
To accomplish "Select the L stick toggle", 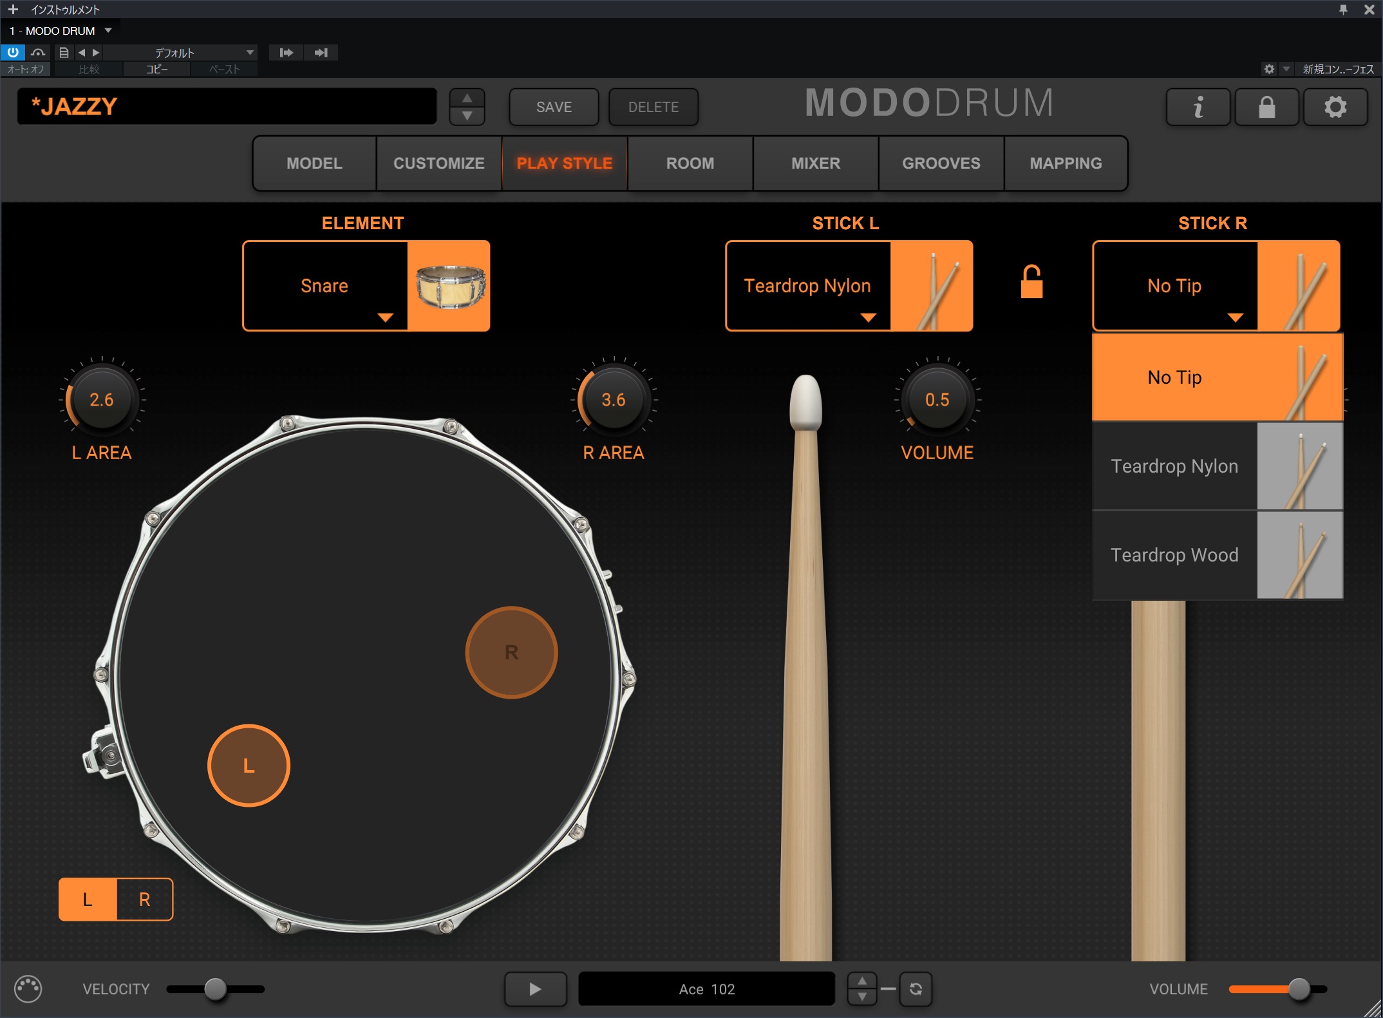I will pos(88,900).
